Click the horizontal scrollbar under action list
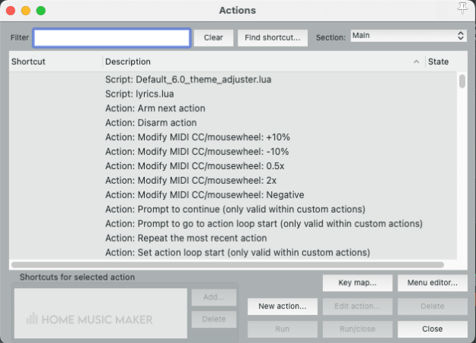 228,265
